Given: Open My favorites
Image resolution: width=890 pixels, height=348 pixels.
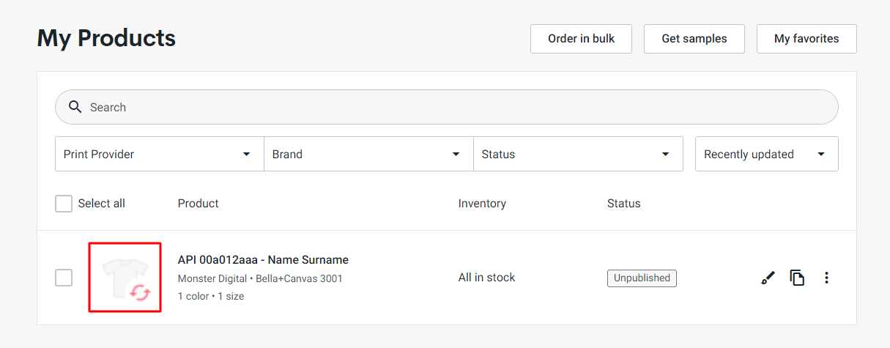Looking at the screenshot, I should point(806,39).
